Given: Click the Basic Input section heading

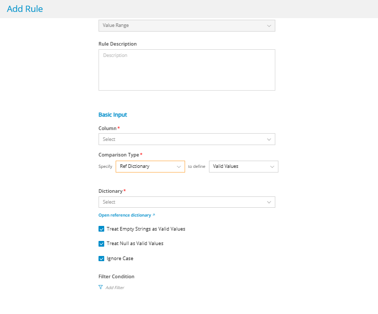Looking at the screenshot, I should (113, 115).
